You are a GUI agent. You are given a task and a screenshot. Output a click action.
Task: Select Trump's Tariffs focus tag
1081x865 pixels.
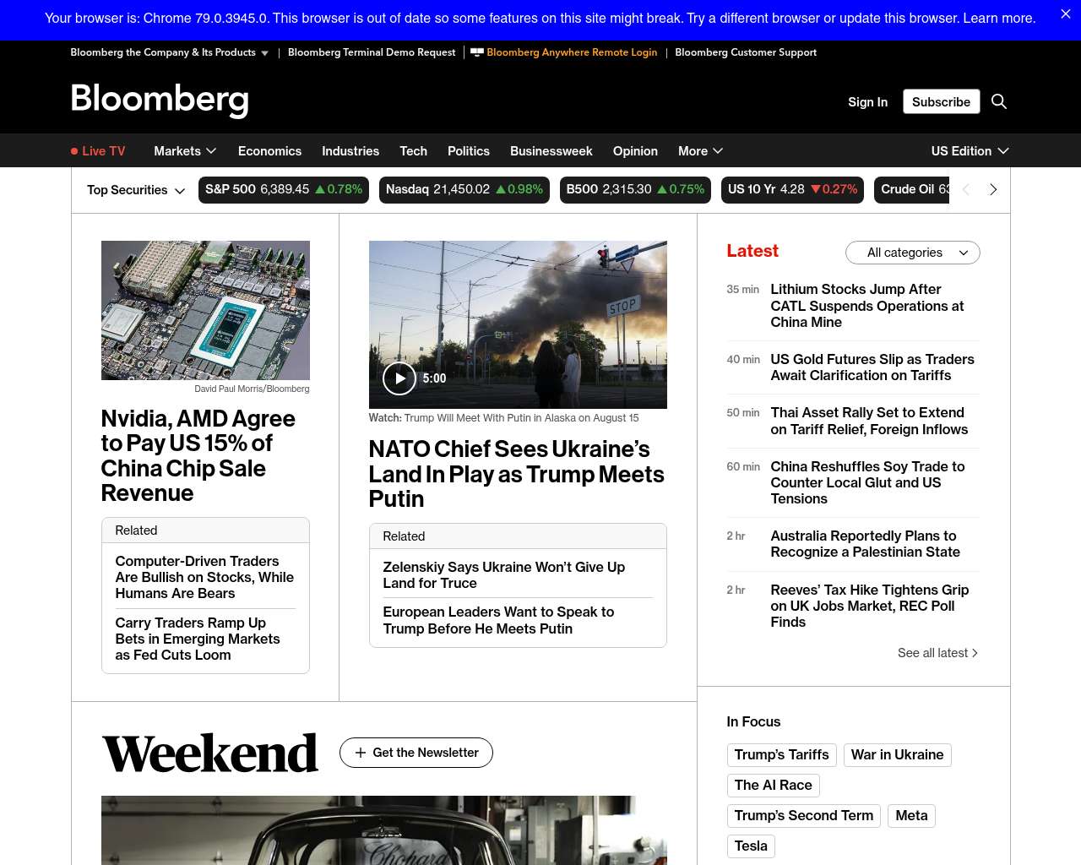781,755
